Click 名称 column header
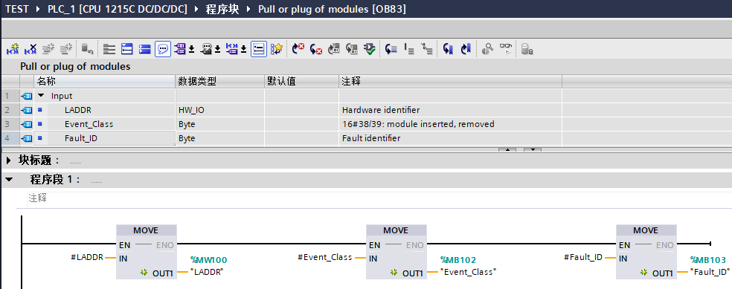This screenshot has width=732, height=289. (105, 81)
